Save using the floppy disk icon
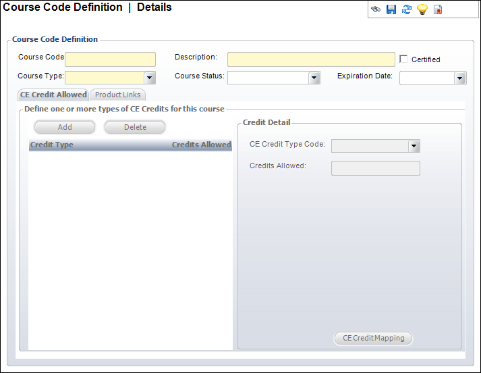This screenshot has width=481, height=373. [x=391, y=10]
